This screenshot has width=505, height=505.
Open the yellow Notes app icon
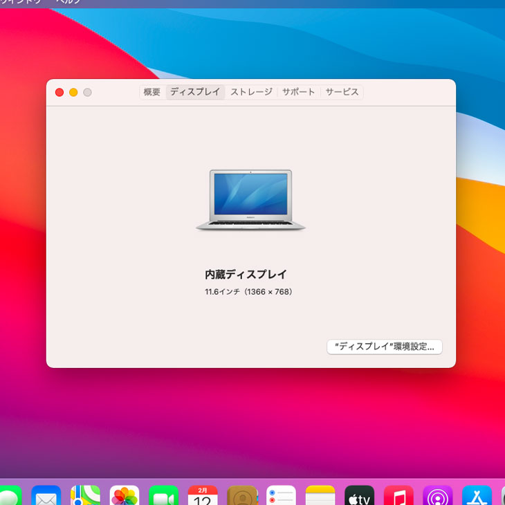(320, 497)
